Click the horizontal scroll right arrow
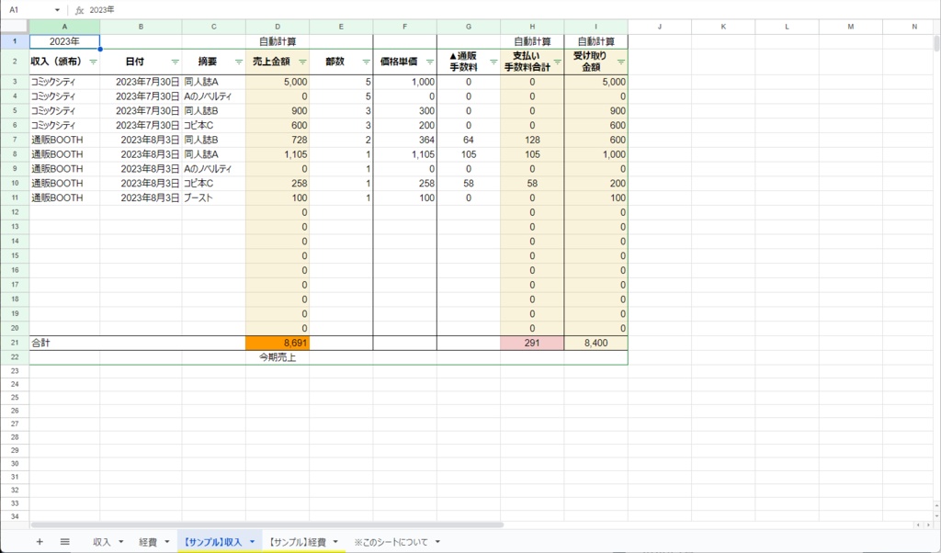 point(928,525)
